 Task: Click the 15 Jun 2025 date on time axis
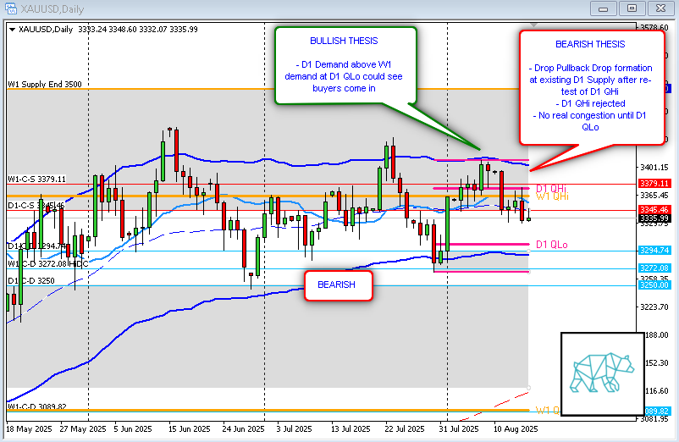(190, 429)
